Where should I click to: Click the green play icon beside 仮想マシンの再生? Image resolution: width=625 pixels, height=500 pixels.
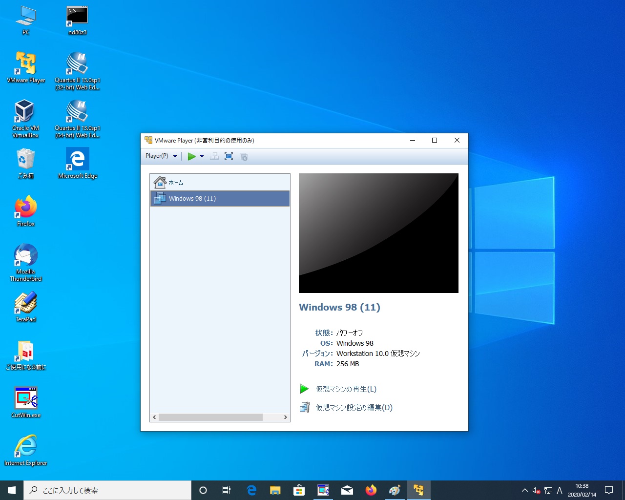304,389
